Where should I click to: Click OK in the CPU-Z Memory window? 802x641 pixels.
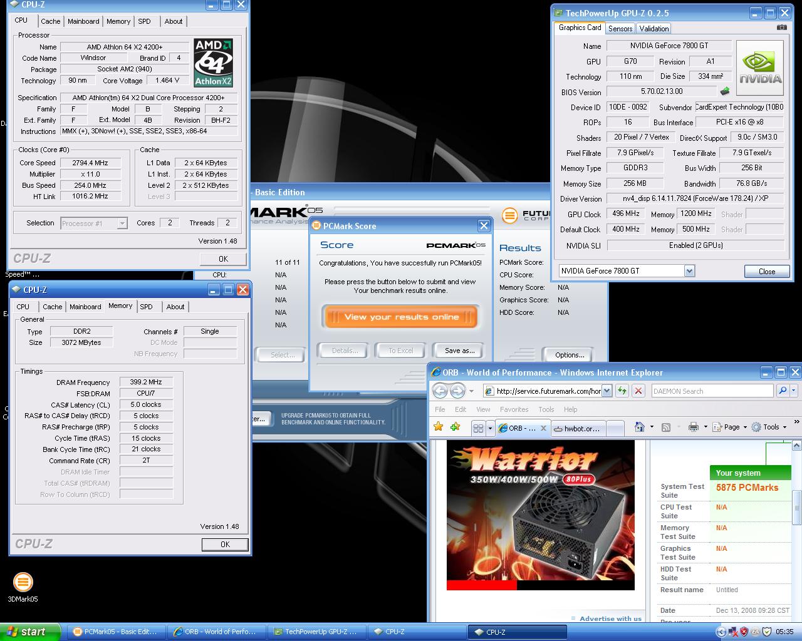tap(225, 545)
